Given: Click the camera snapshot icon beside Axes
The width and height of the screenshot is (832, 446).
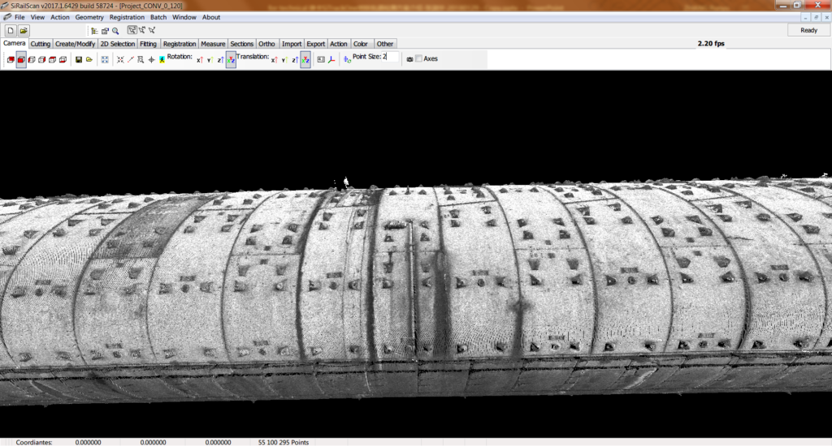Looking at the screenshot, I should pyautogui.click(x=409, y=59).
